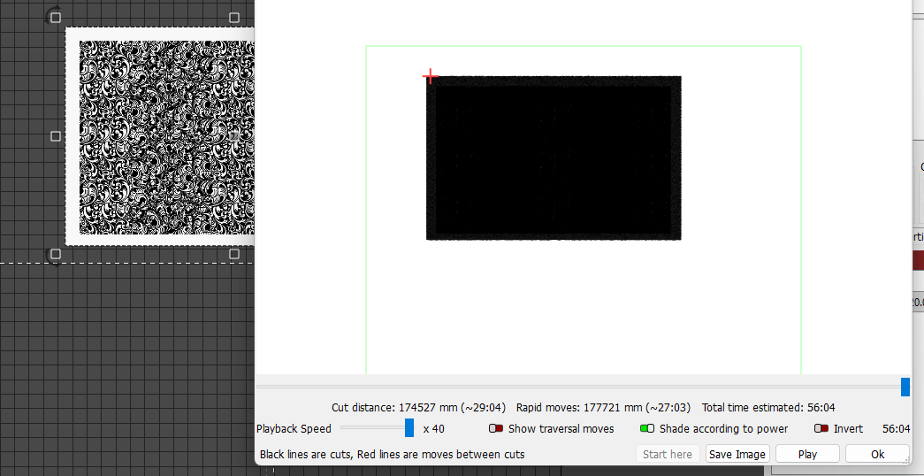Turn on the Invert toggle
Image resolution: width=924 pixels, height=476 pixels.
coord(821,429)
